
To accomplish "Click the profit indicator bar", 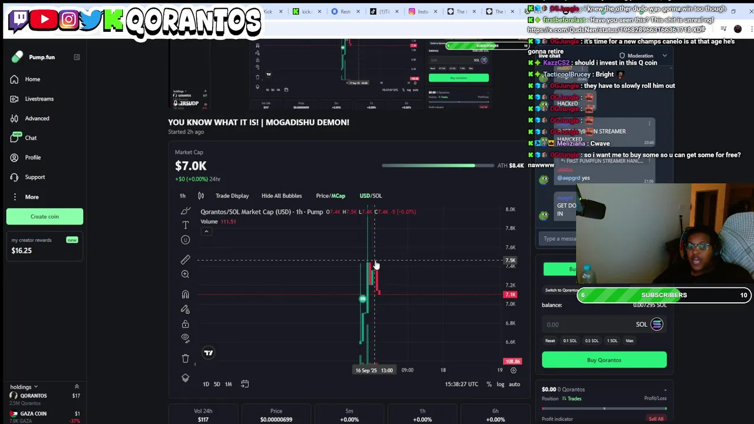I will [x=604, y=409].
